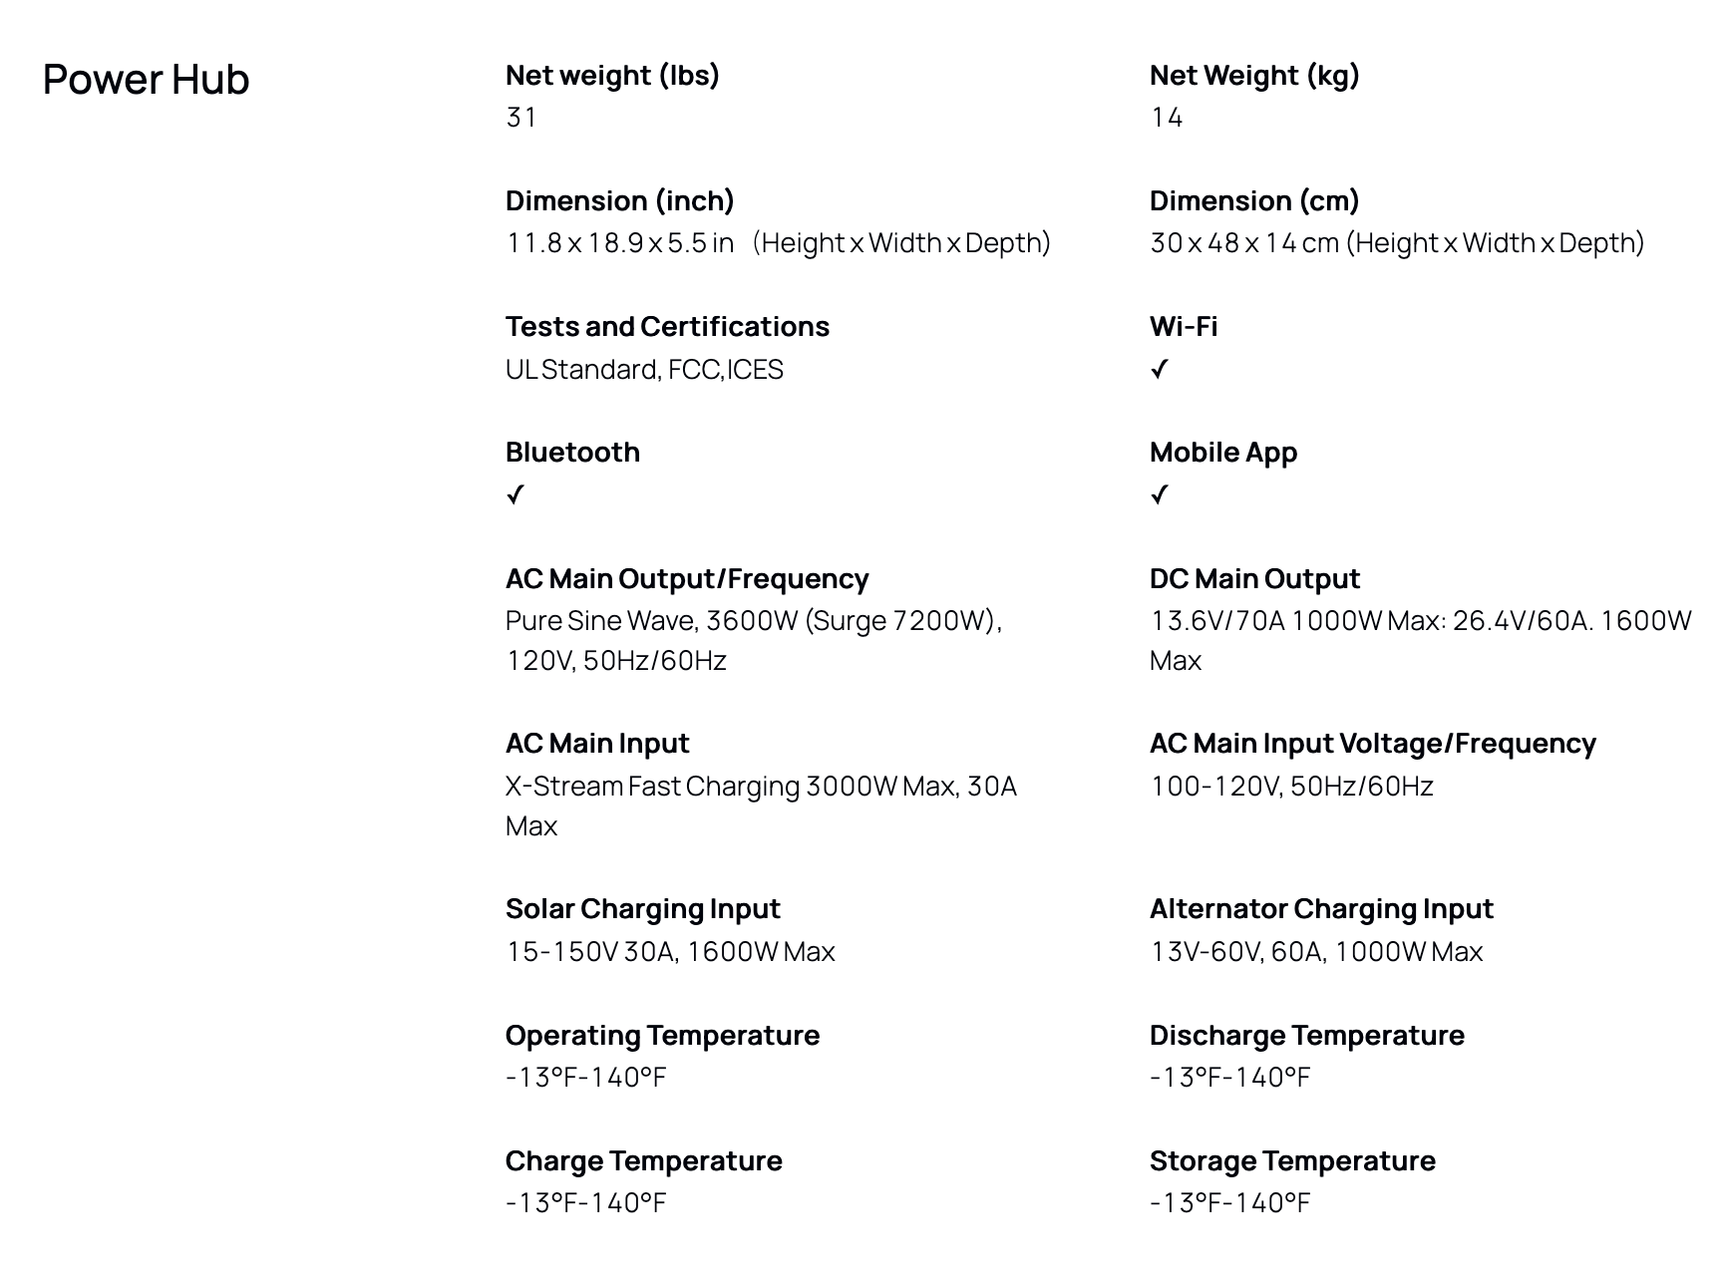This screenshot has width=1723, height=1286.
Task: Click the Power Hub section title
Action: (x=146, y=80)
